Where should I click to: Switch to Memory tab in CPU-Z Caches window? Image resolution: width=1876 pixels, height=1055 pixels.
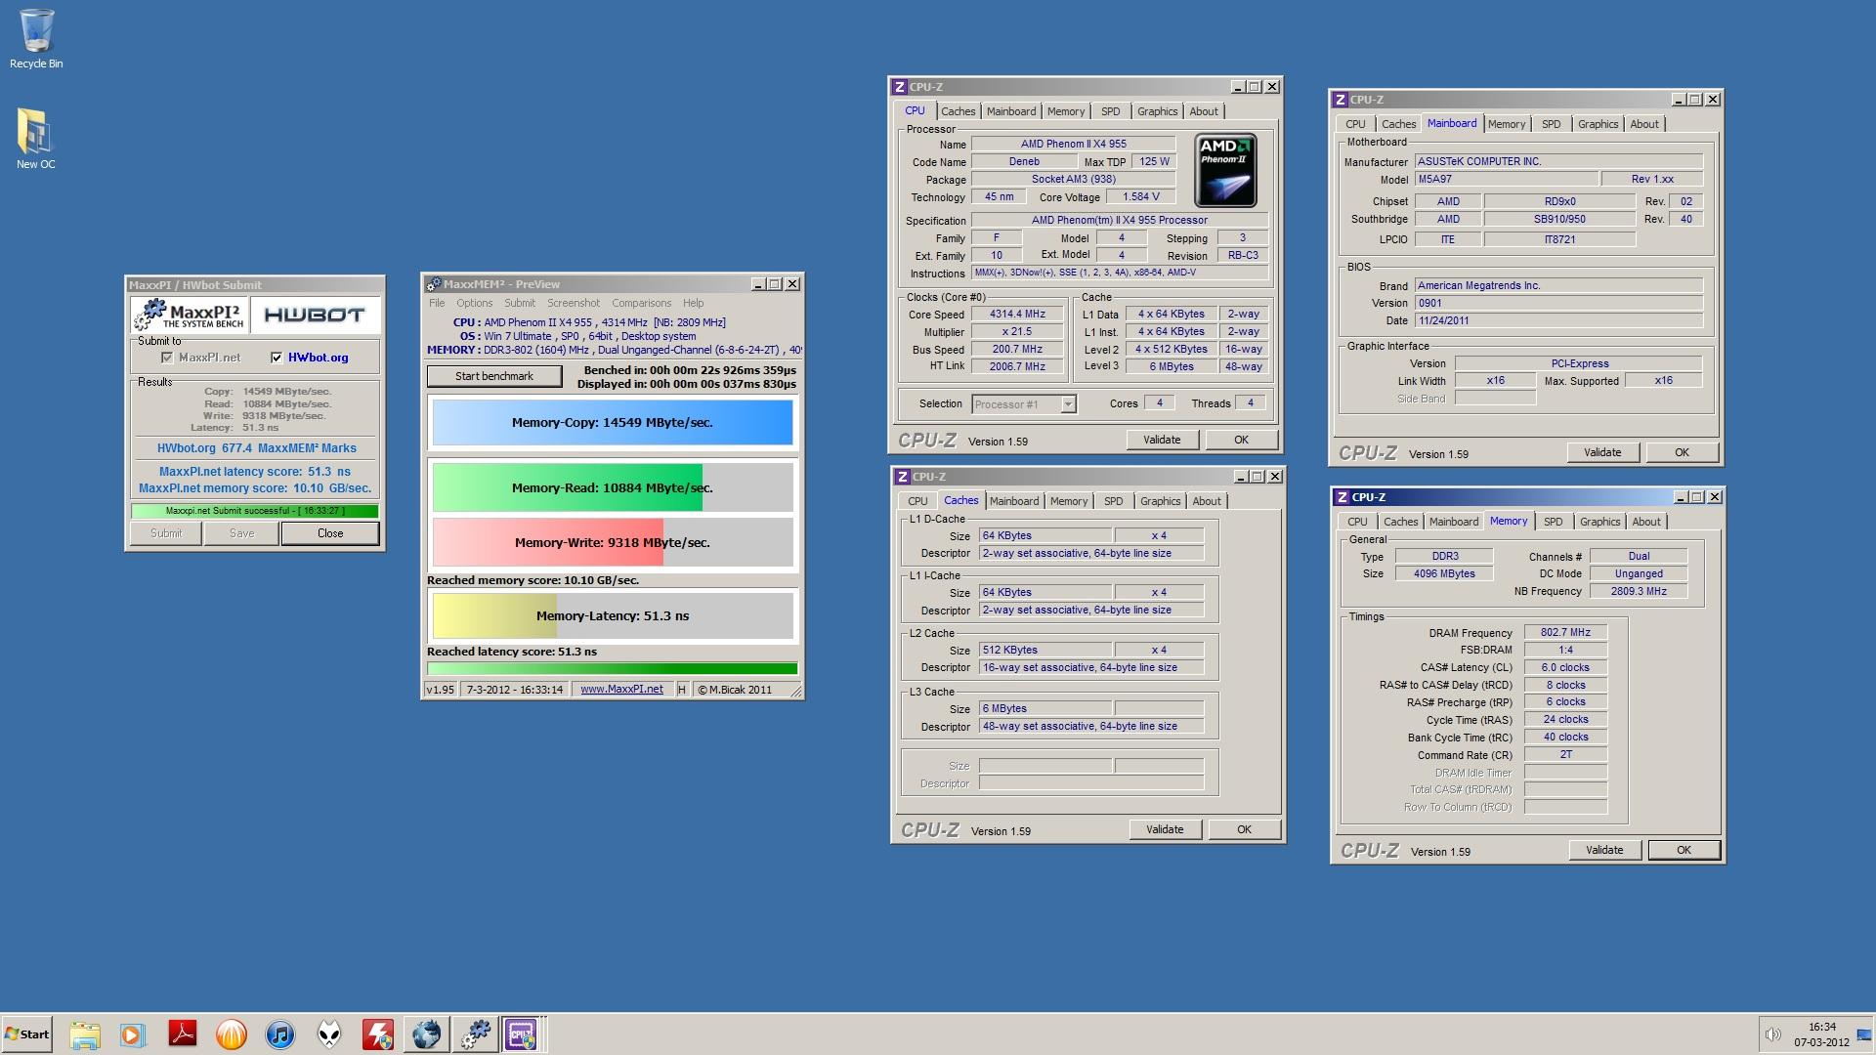click(x=1069, y=501)
